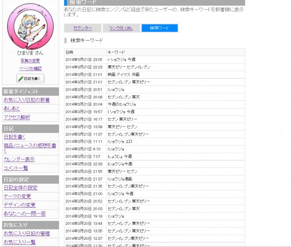
Task: Click the pencil icon on 日記を書く button
Action: pos(21,79)
